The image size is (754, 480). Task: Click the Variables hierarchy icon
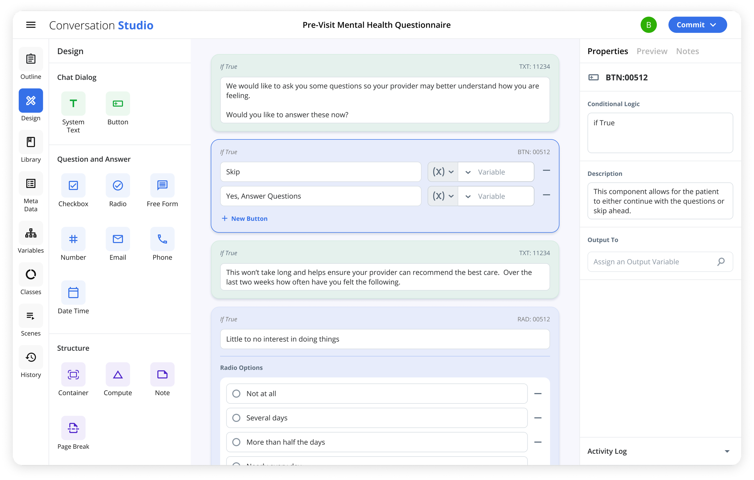31,233
